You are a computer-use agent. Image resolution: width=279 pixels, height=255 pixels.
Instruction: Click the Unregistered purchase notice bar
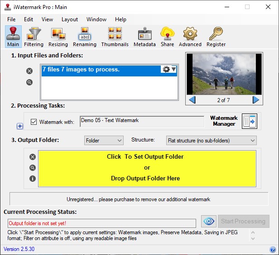139,199
